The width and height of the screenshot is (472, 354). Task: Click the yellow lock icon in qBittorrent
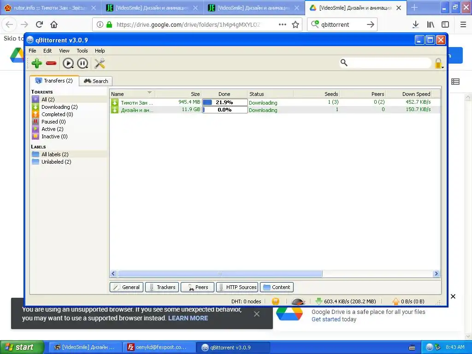439,63
